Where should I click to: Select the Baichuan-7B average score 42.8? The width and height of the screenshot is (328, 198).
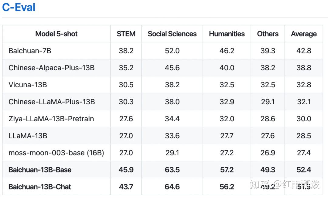coord(304,51)
